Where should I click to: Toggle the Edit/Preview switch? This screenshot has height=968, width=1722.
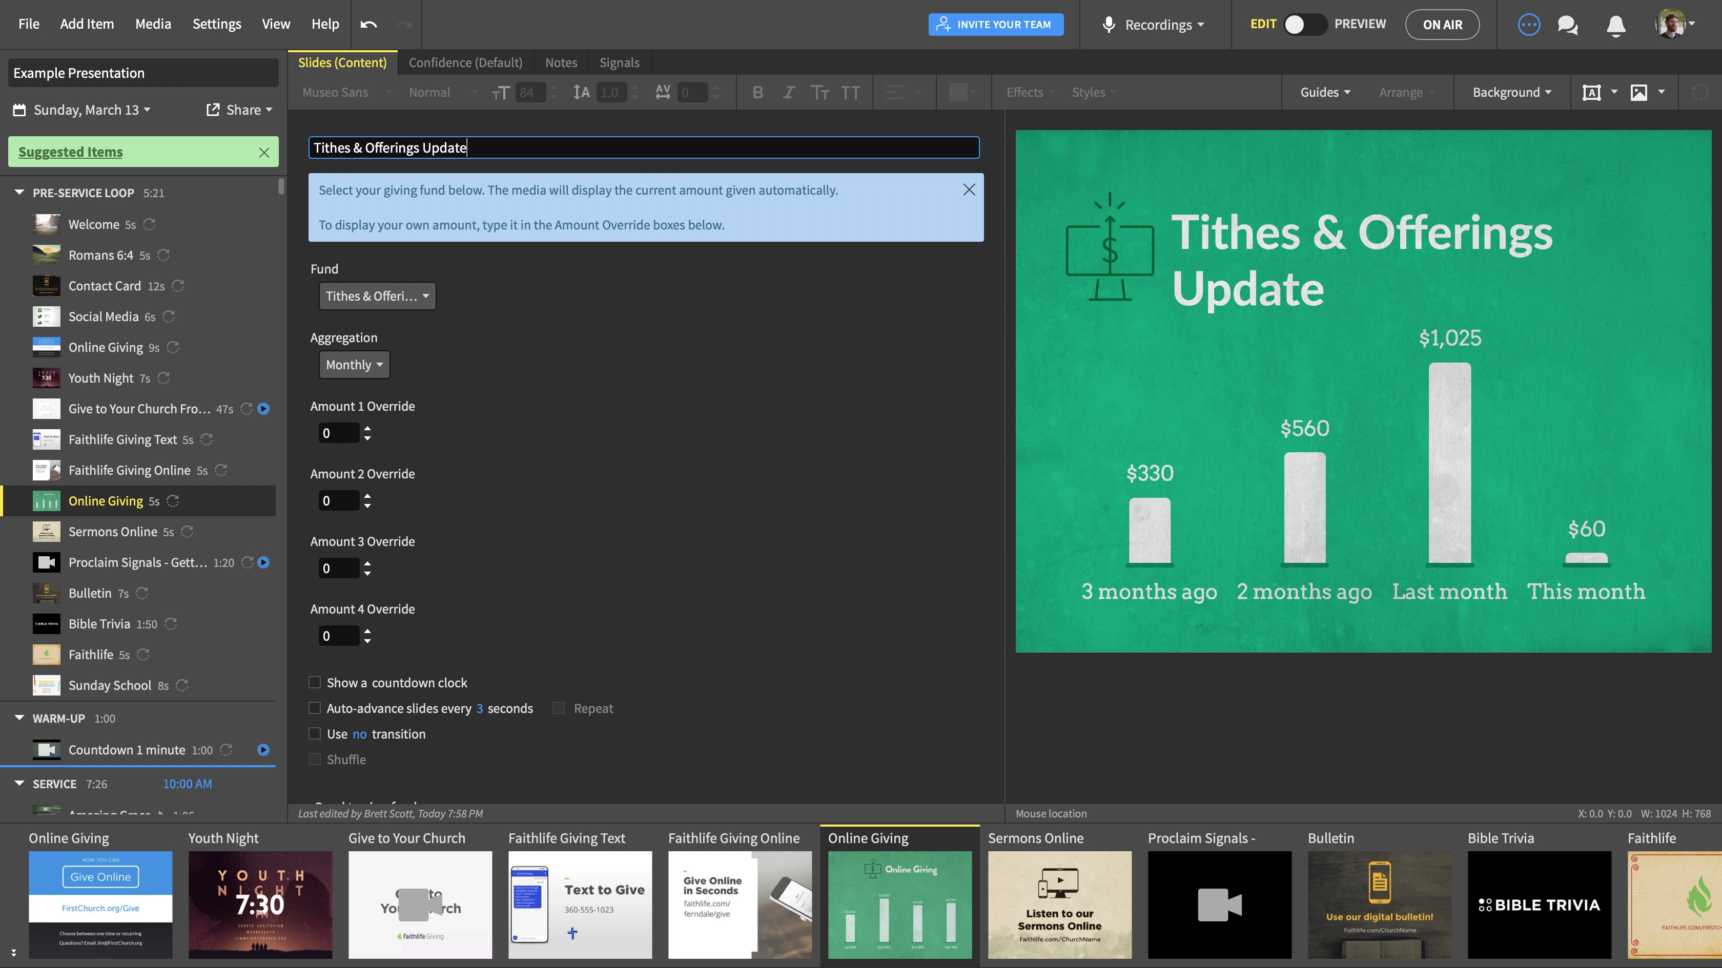pos(1305,25)
